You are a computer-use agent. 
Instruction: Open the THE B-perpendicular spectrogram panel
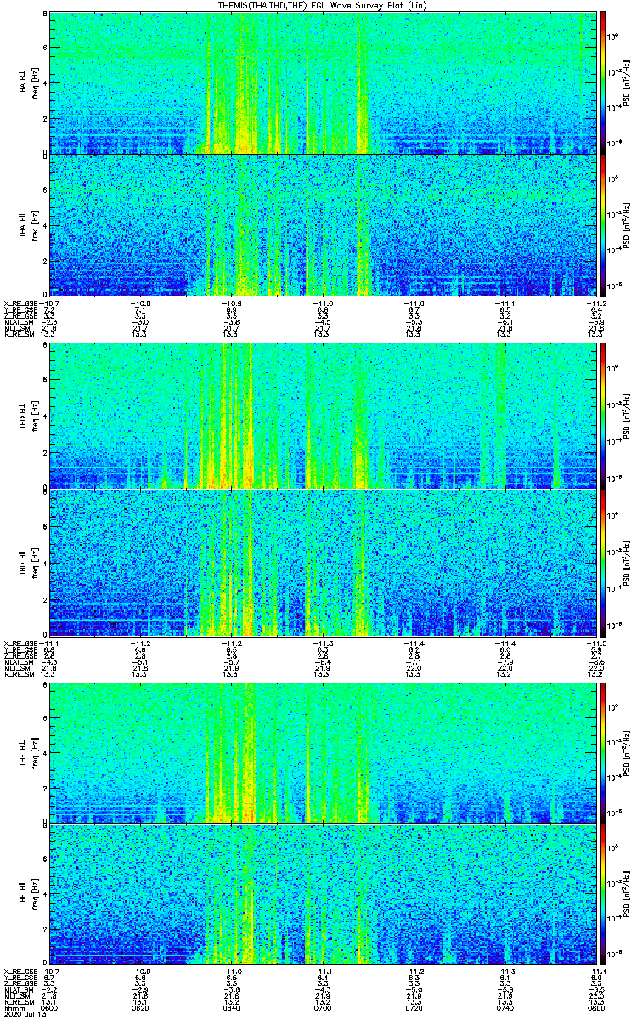pos(324,752)
